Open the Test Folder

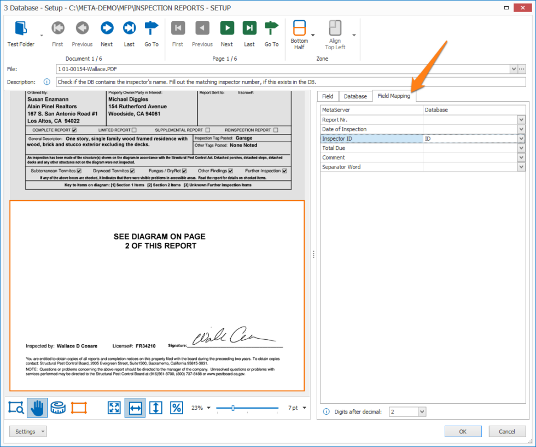(21, 27)
